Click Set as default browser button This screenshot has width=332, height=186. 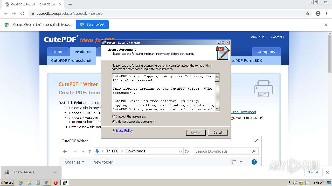(x=92, y=25)
